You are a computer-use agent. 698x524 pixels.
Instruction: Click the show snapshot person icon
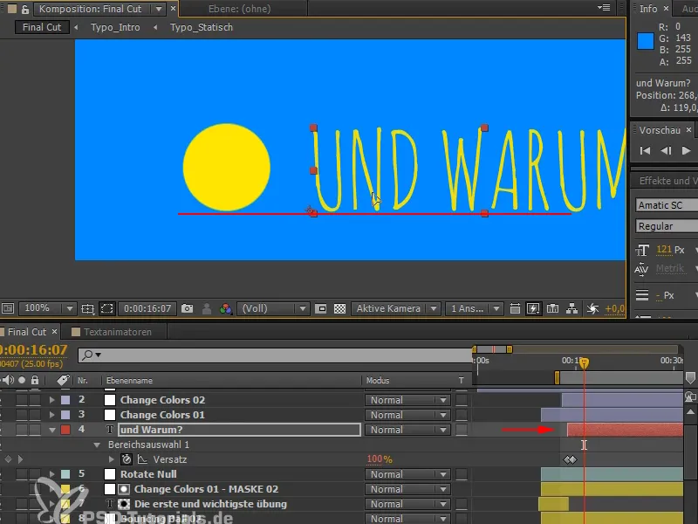pos(207,308)
